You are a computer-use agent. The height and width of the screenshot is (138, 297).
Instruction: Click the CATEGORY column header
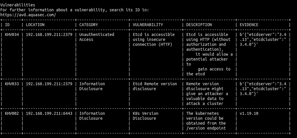tap(89, 25)
